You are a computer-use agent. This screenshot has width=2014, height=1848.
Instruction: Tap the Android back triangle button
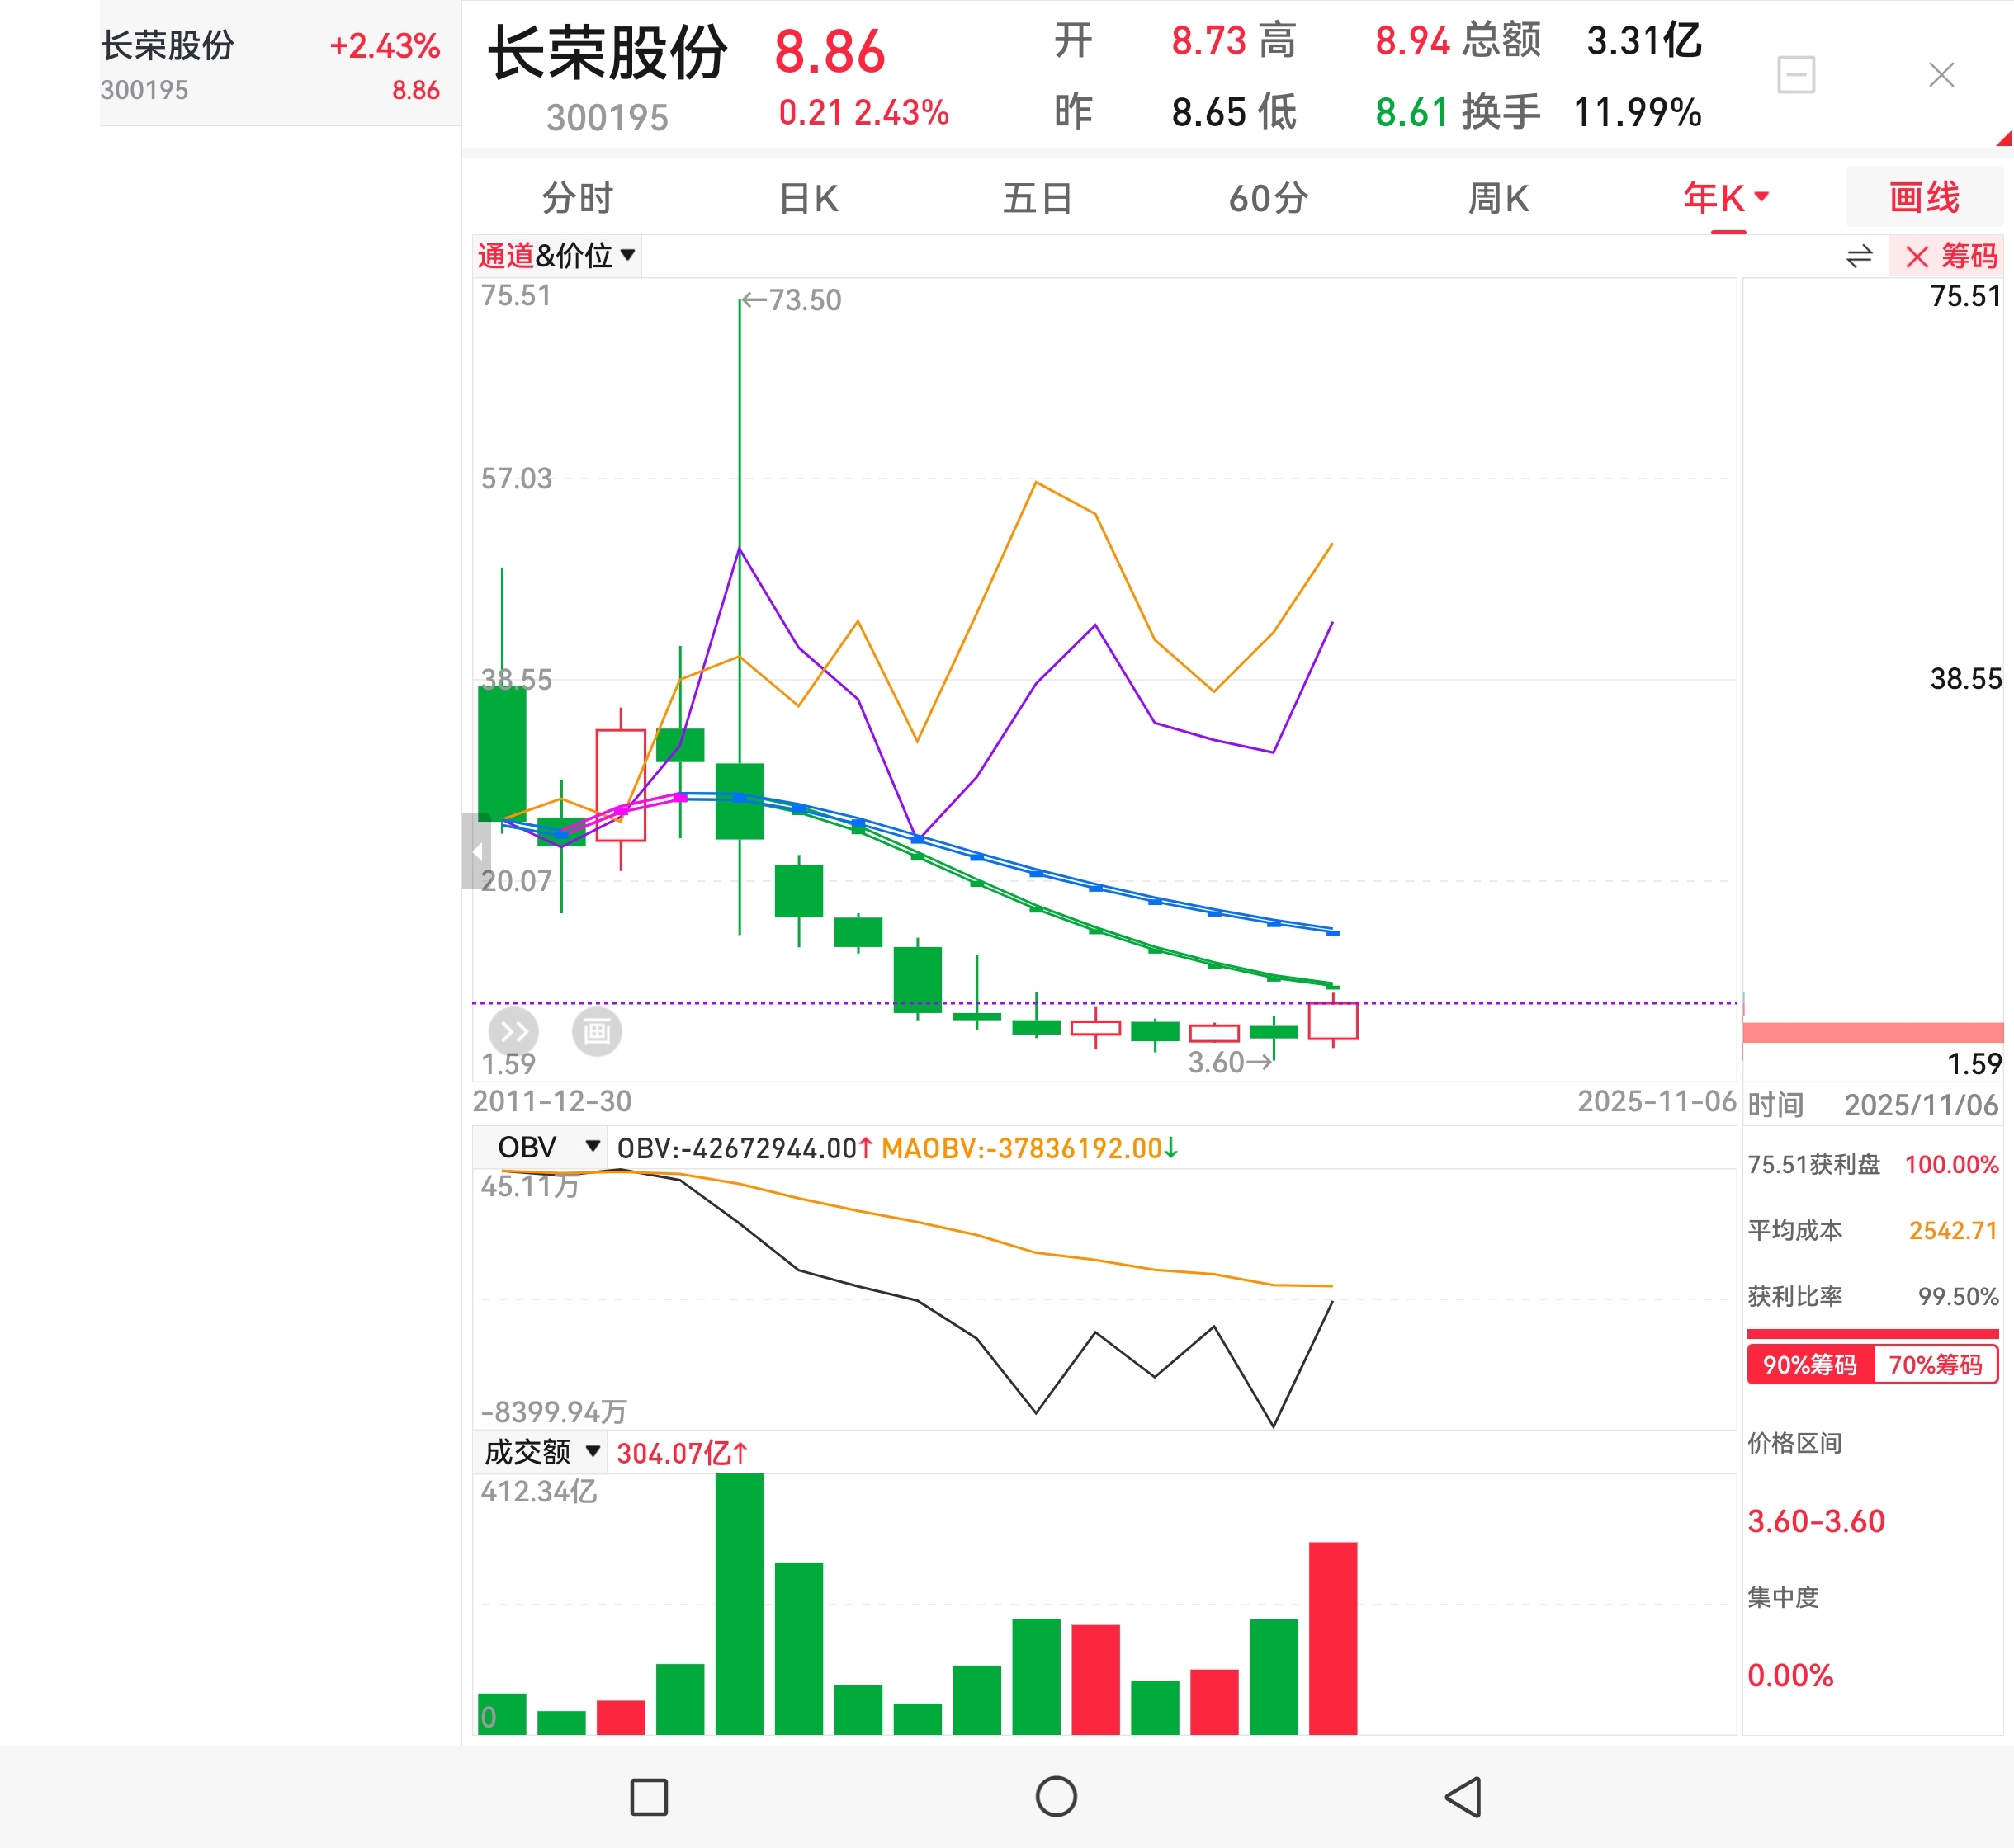[x=1463, y=1797]
